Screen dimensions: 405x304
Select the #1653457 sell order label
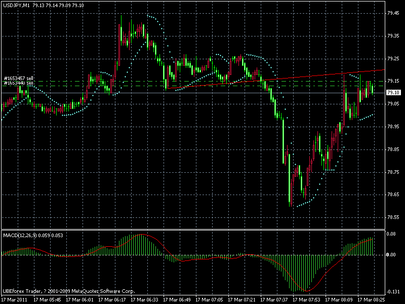tap(19, 78)
